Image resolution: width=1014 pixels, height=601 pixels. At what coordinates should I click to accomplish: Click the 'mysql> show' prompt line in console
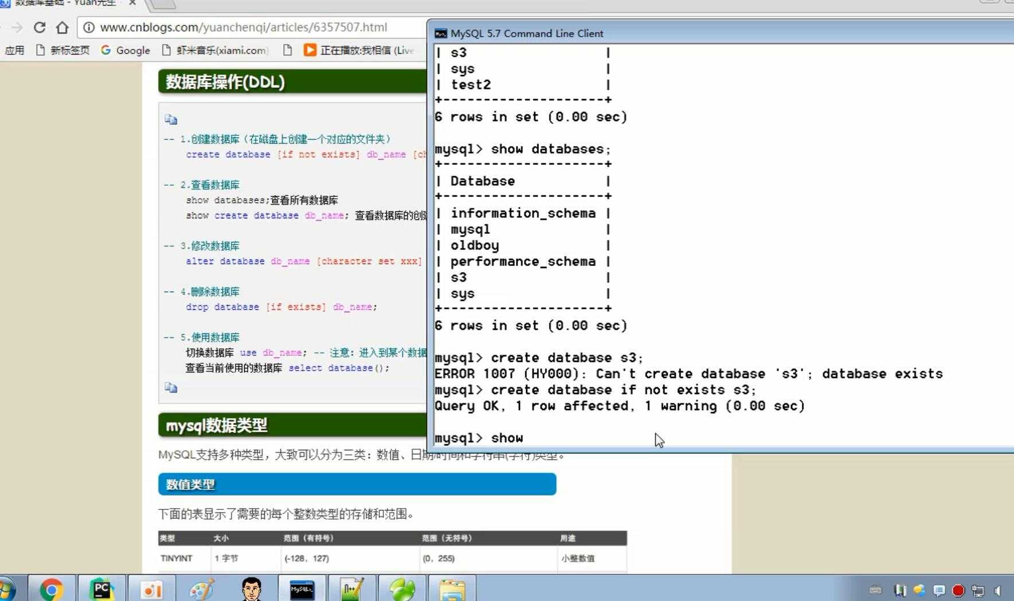click(479, 438)
